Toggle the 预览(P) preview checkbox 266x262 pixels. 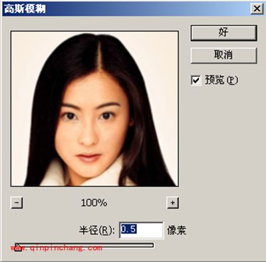196,80
